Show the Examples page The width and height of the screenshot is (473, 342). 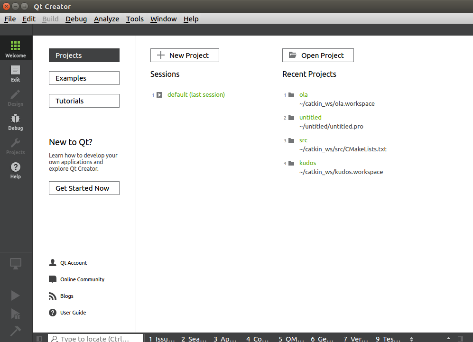click(x=84, y=78)
